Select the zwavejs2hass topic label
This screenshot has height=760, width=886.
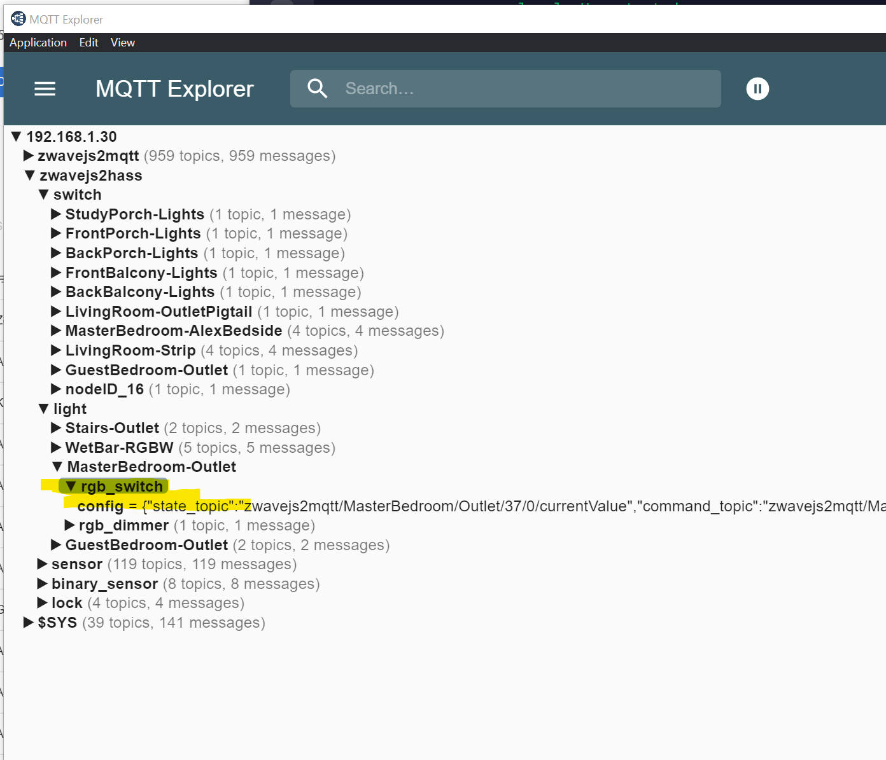pos(91,176)
